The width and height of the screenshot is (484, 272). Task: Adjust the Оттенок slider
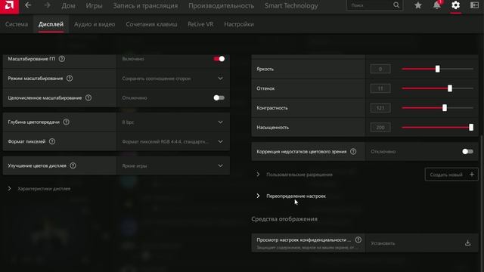(437, 88)
